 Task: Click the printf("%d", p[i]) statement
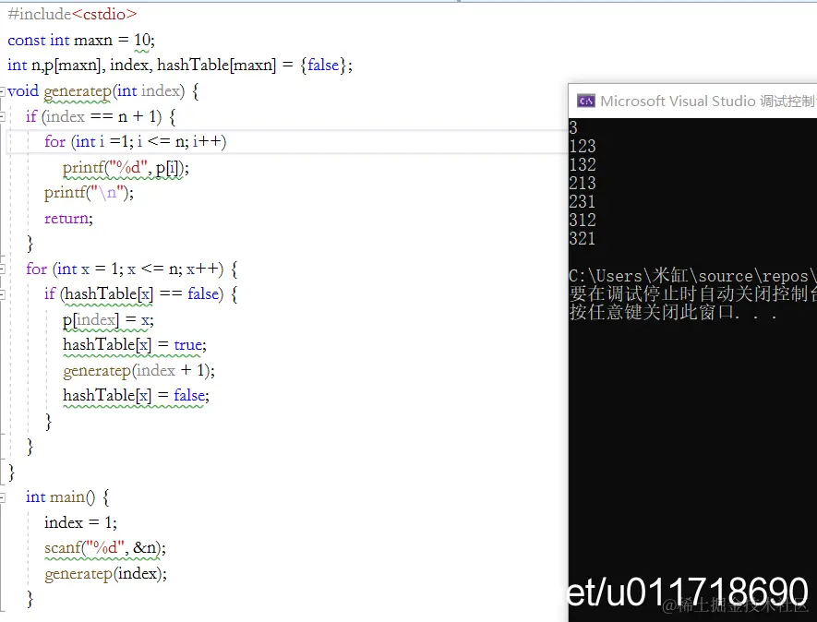pyautogui.click(x=126, y=168)
